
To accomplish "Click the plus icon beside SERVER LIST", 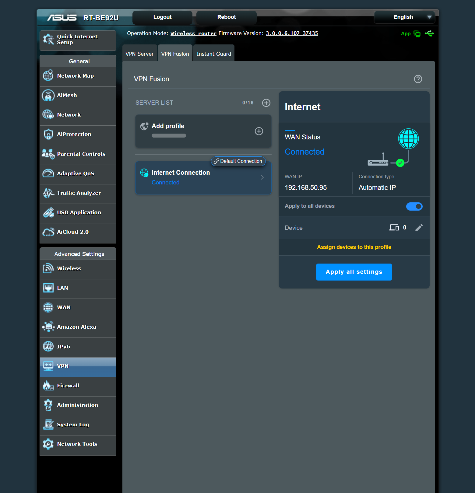I will click(266, 103).
